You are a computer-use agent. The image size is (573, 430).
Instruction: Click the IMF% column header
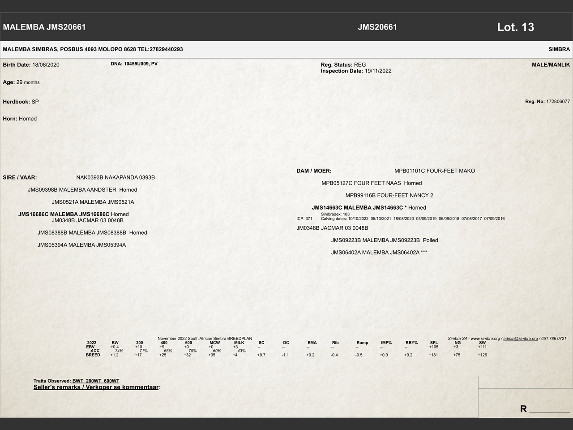click(x=386, y=343)
